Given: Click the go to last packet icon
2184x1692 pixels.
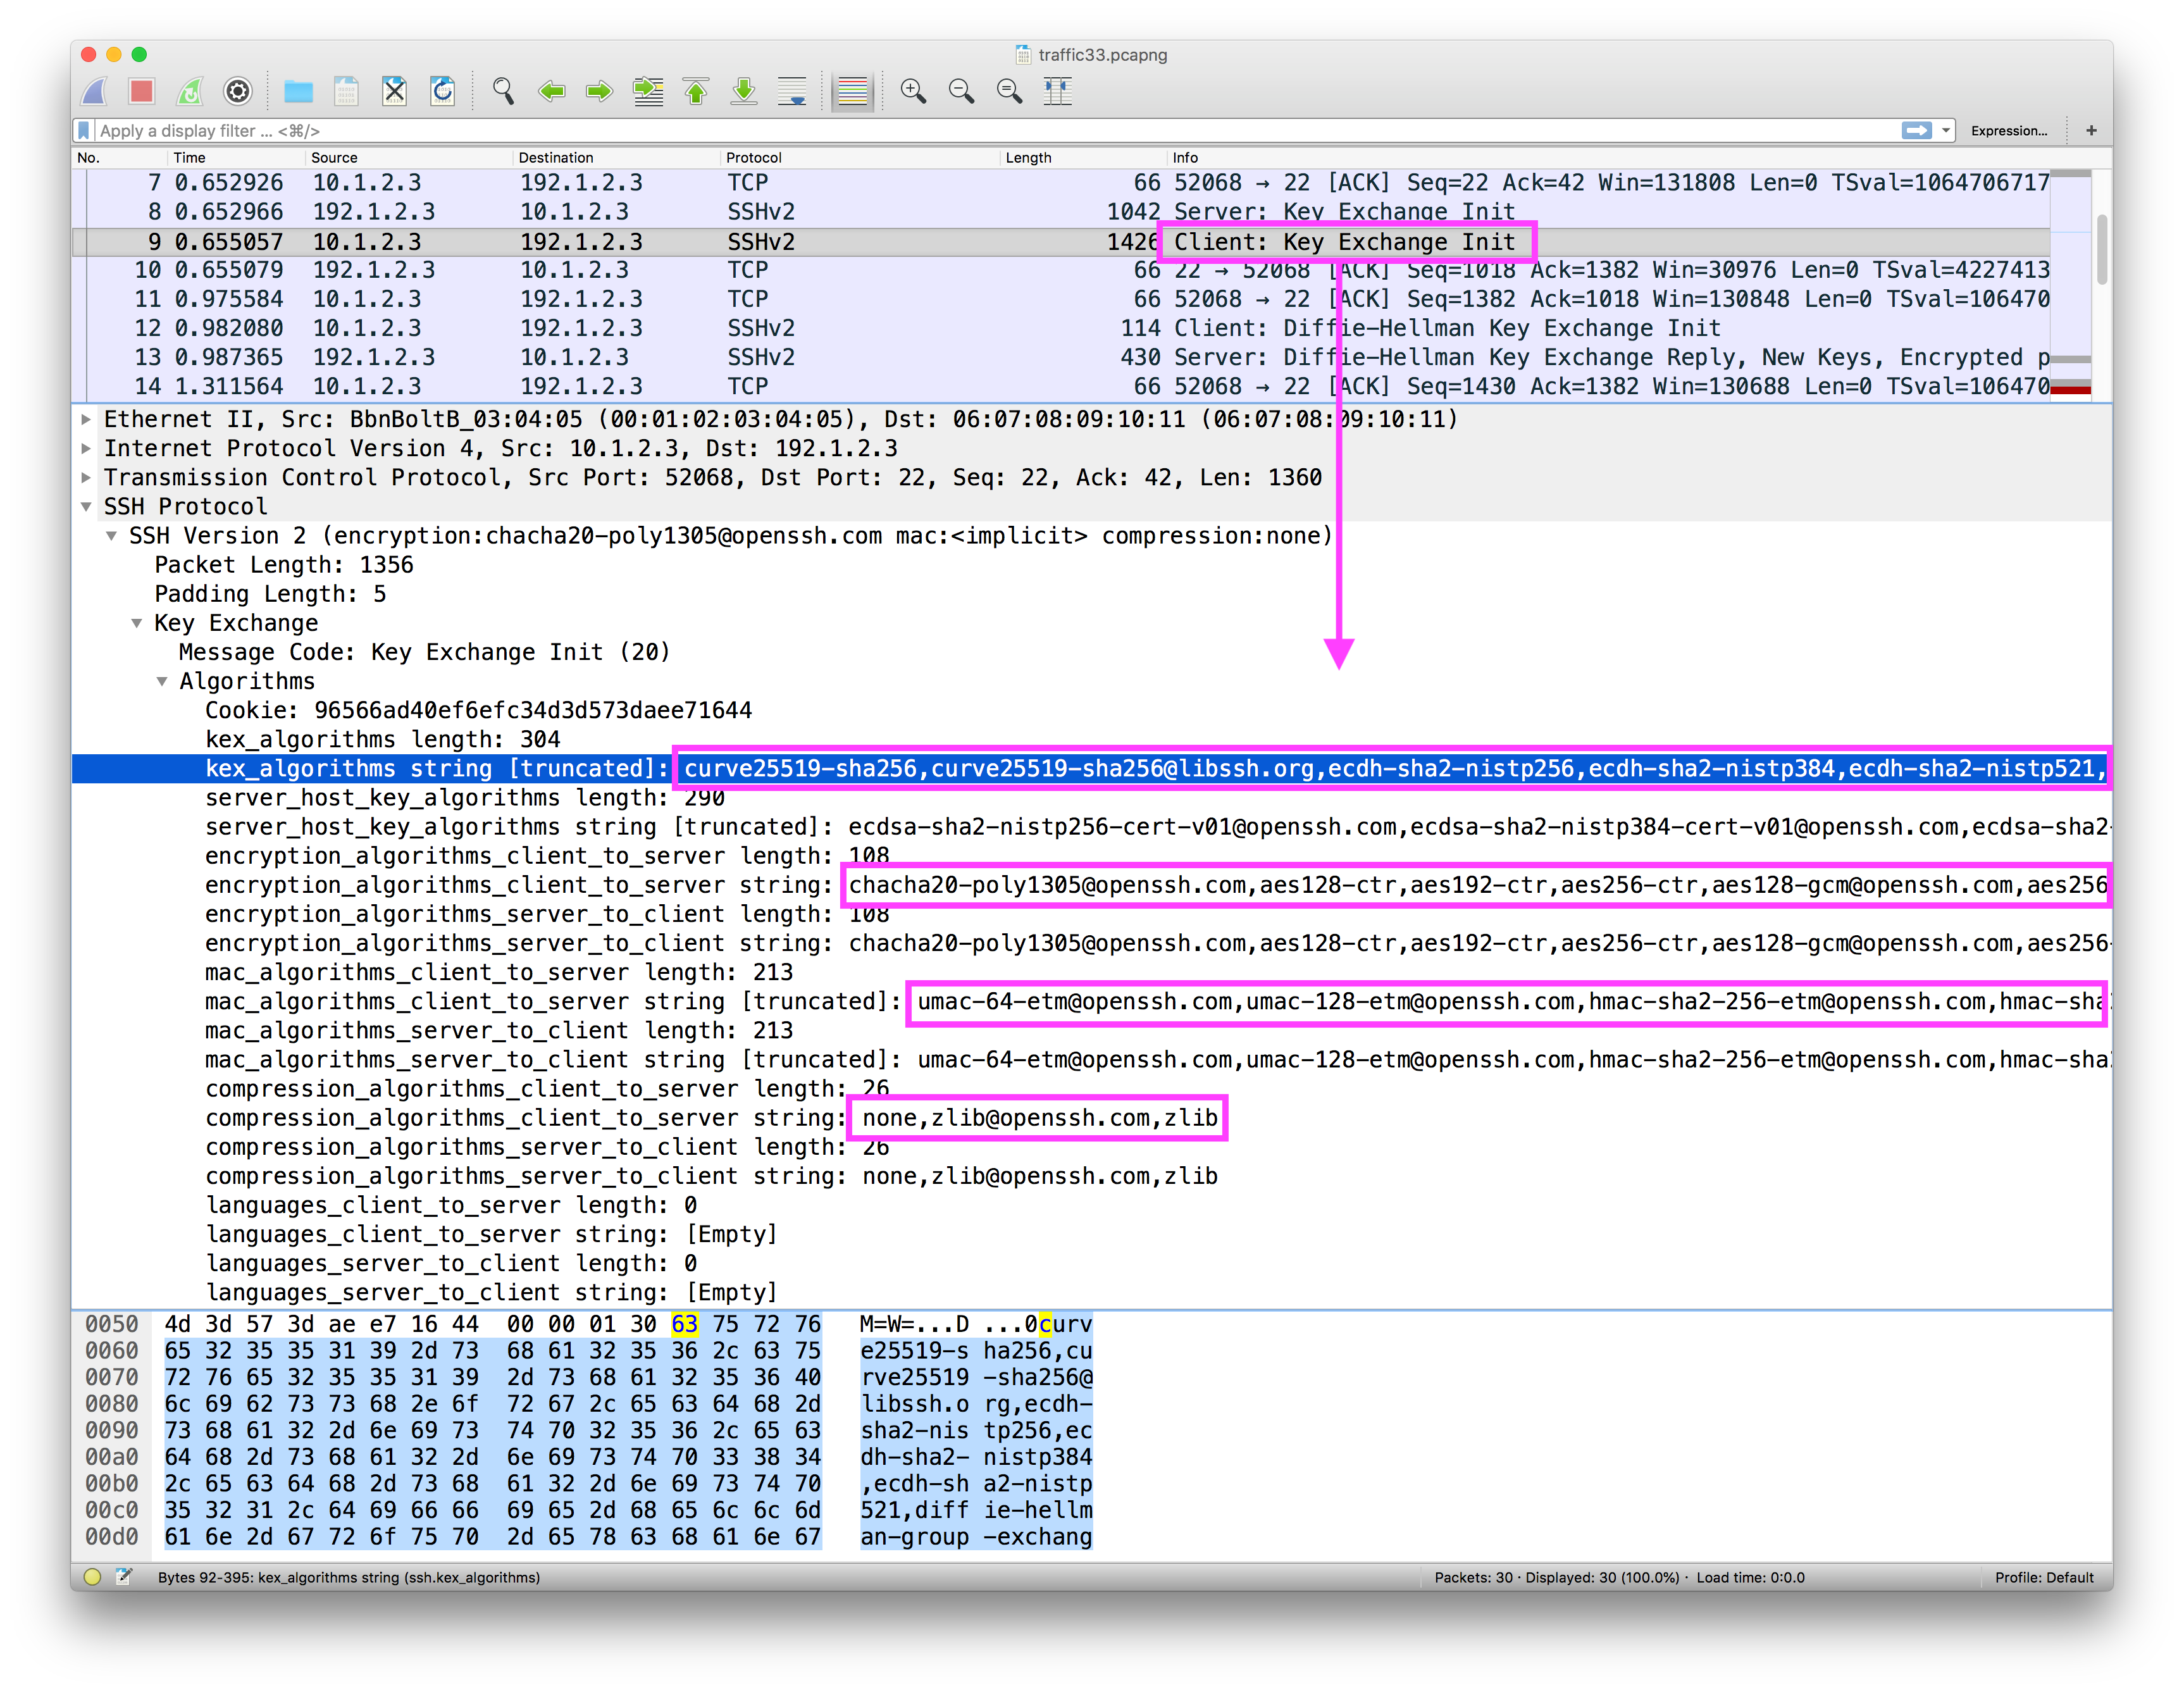Looking at the screenshot, I should (x=744, y=92).
